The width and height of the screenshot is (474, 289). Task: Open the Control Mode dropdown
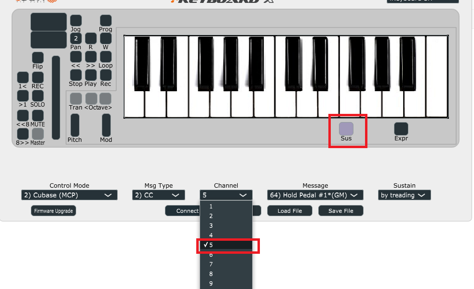click(69, 195)
